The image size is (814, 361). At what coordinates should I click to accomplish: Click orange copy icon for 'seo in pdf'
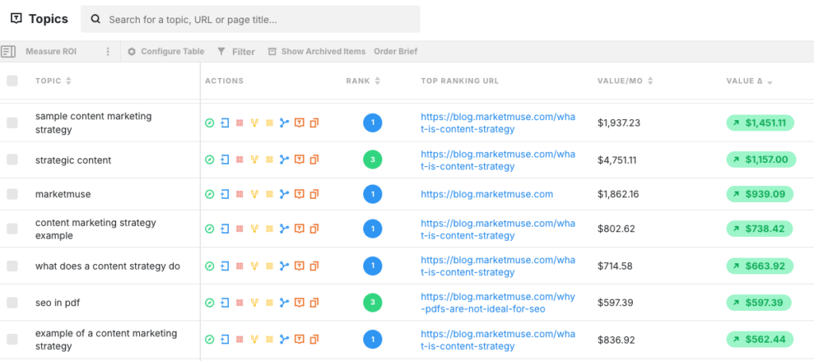coord(314,302)
